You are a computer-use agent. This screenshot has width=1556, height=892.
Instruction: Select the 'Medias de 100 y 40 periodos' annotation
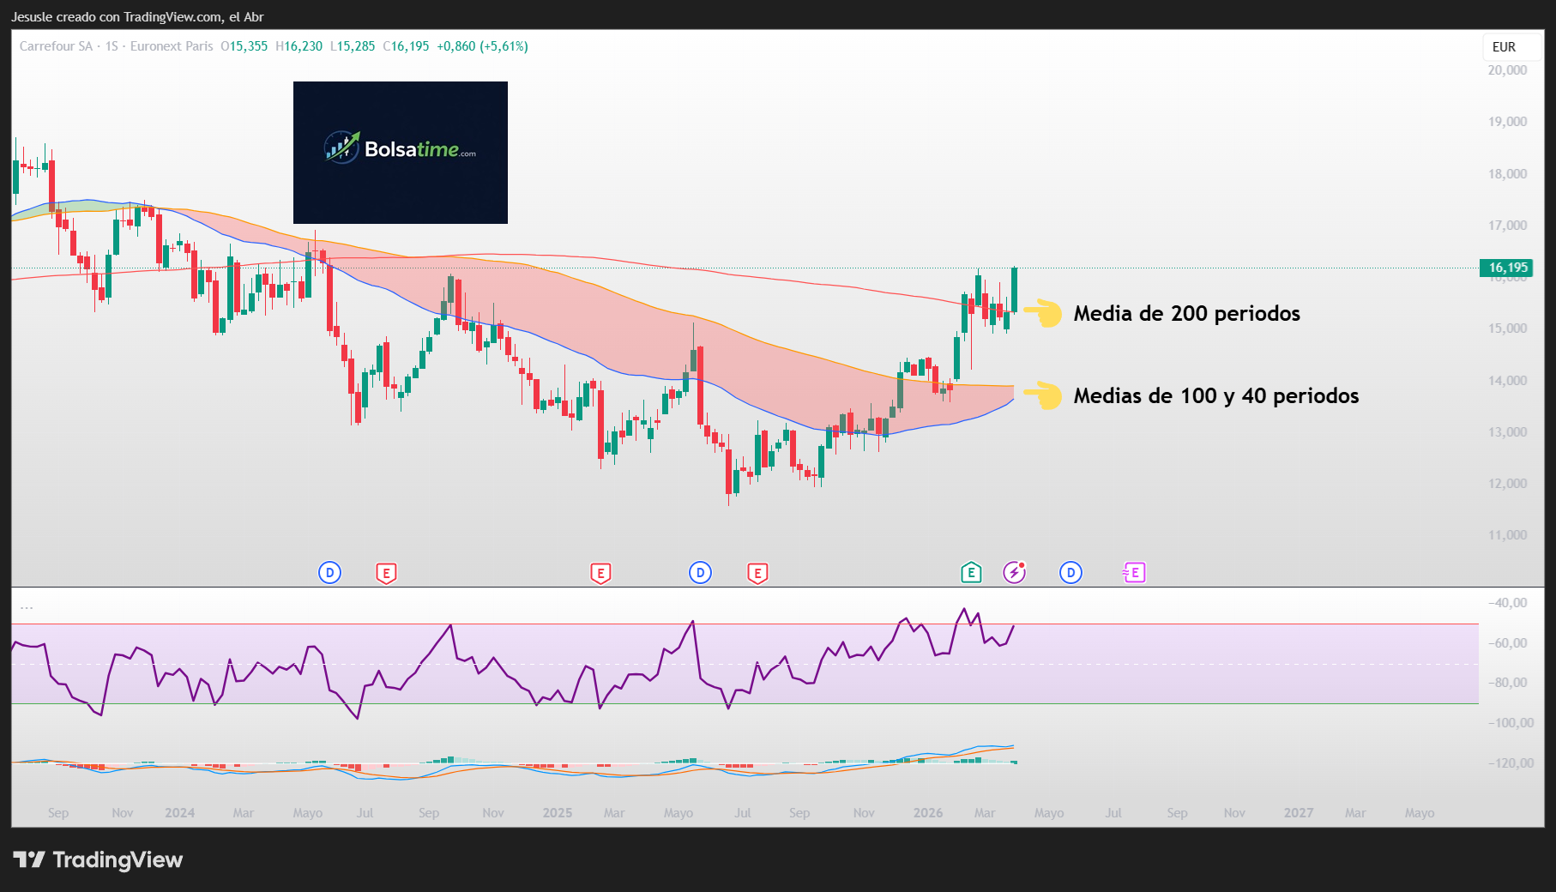[x=1215, y=396]
